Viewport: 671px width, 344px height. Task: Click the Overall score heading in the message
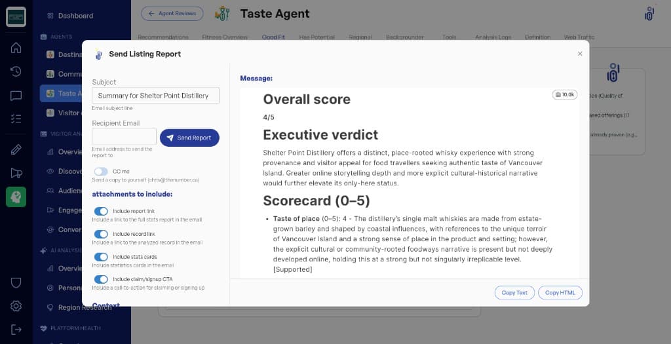307,99
